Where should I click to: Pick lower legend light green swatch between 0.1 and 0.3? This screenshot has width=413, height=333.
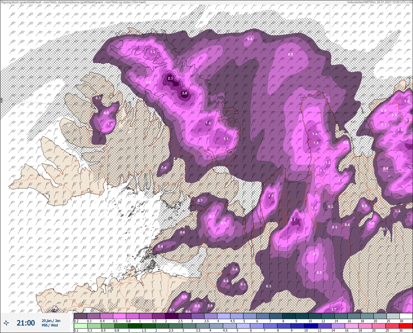tap(80, 326)
